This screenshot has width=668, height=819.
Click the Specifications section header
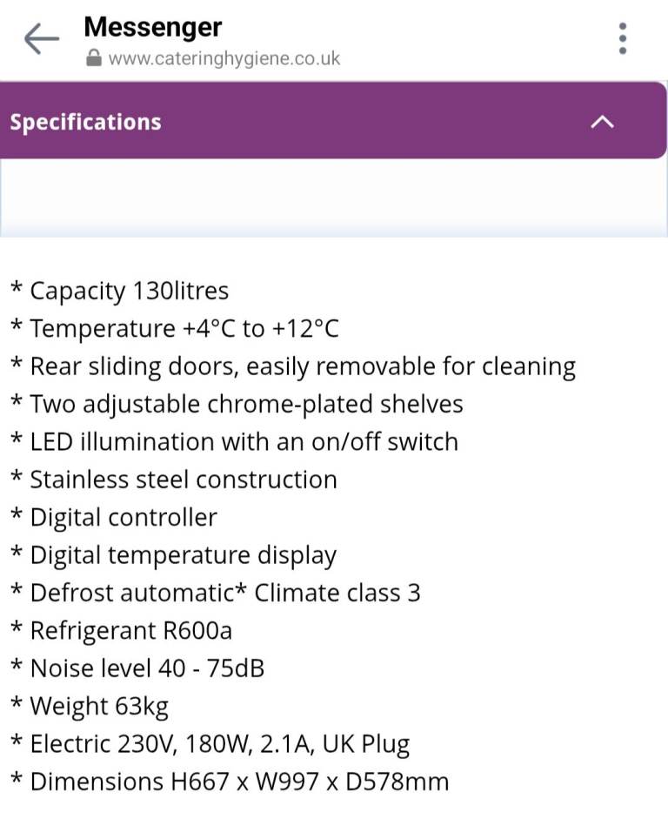coord(333,120)
